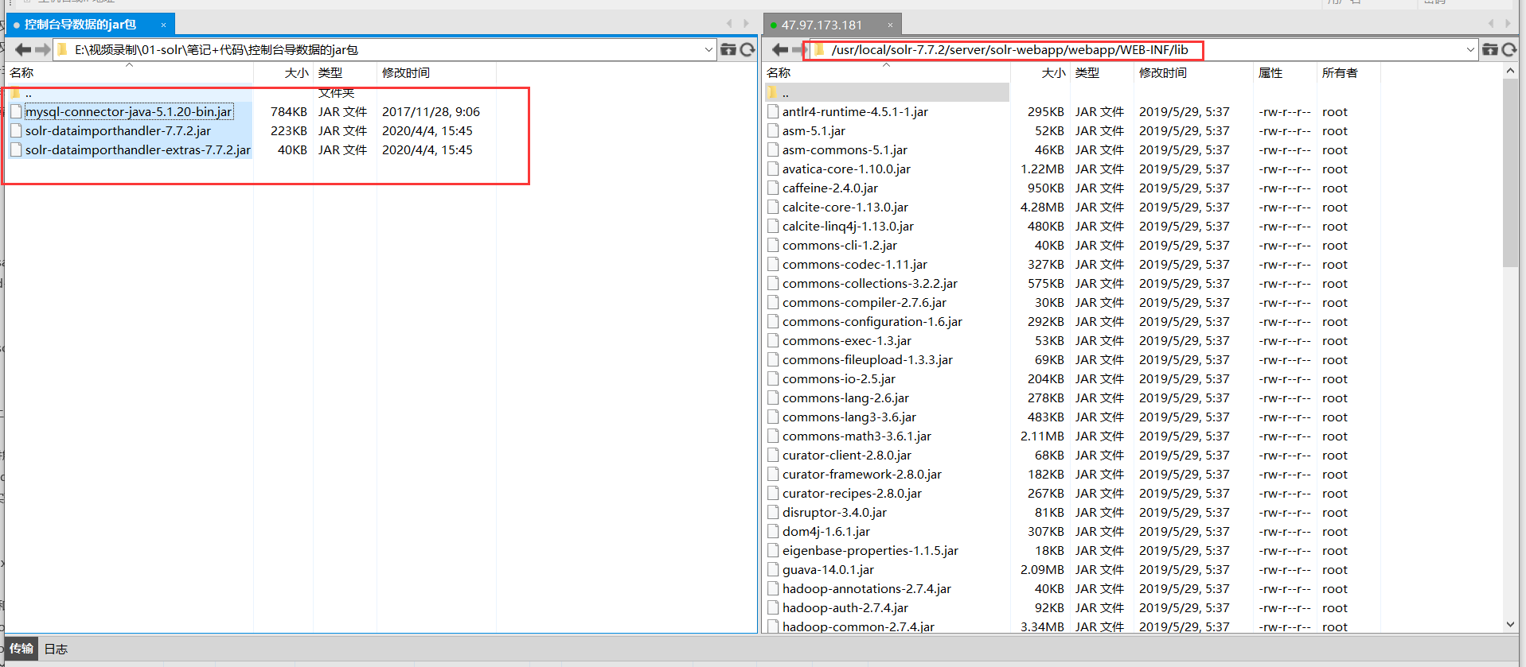Select antlr4-runtime-4.5.1-1.jar in remote pane

[855, 111]
